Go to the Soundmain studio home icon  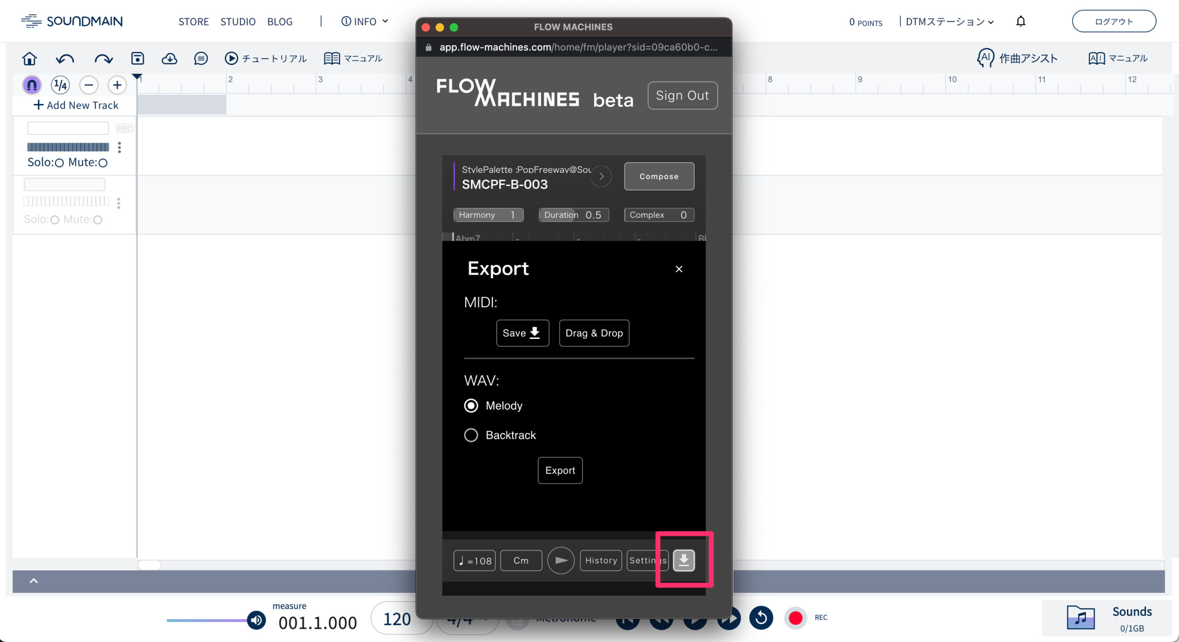click(x=29, y=58)
